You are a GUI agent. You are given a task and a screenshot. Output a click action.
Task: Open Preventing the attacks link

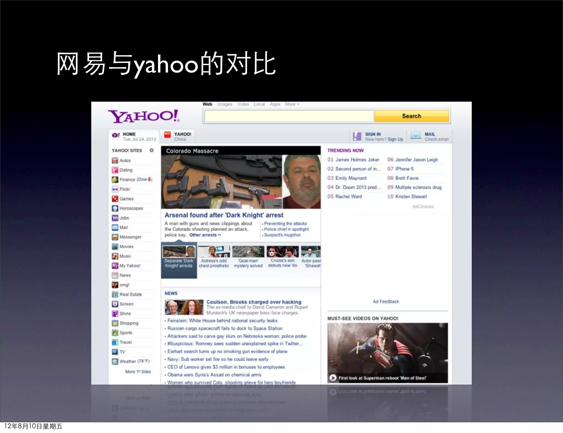tap(285, 224)
